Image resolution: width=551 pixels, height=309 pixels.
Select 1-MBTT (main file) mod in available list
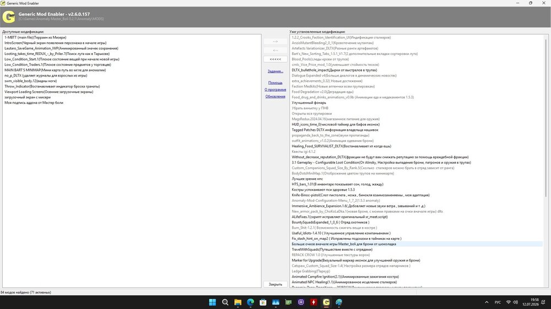35,37
